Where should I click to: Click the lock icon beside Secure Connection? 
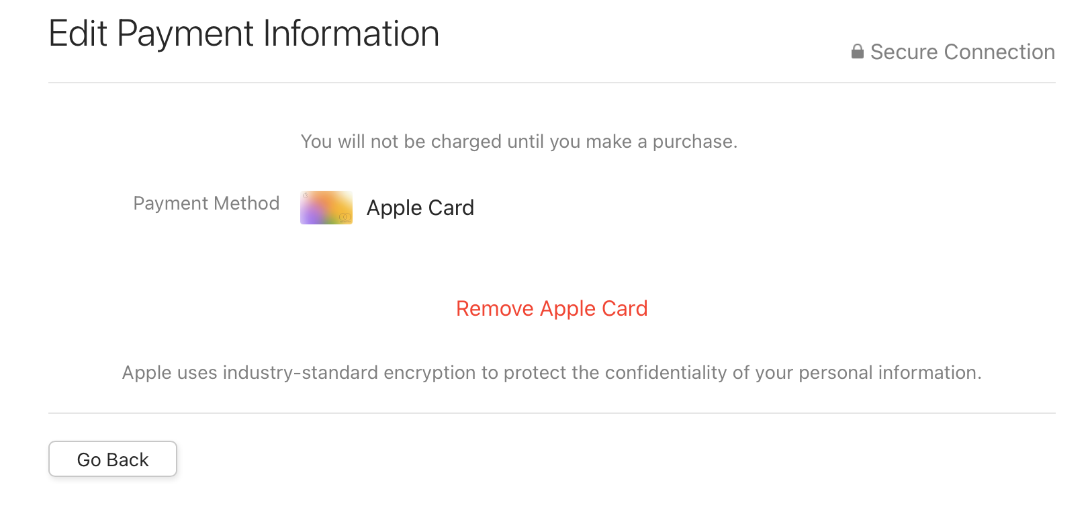(x=857, y=52)
